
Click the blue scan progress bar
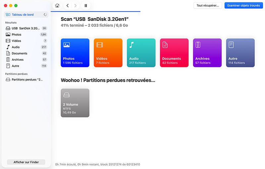coord(95,12)
